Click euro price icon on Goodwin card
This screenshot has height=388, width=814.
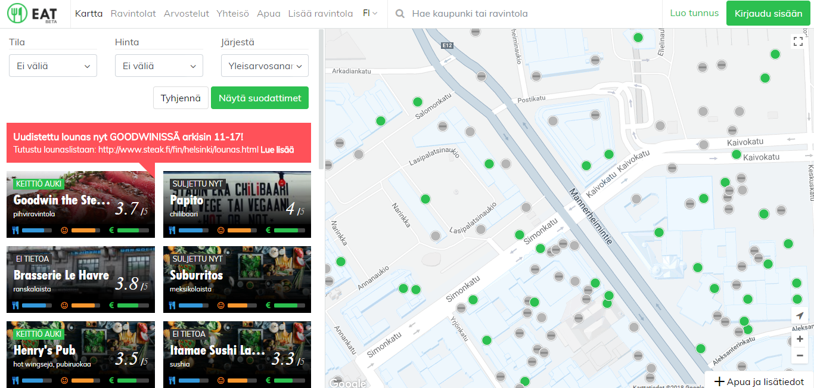click(x=111, y=230)
